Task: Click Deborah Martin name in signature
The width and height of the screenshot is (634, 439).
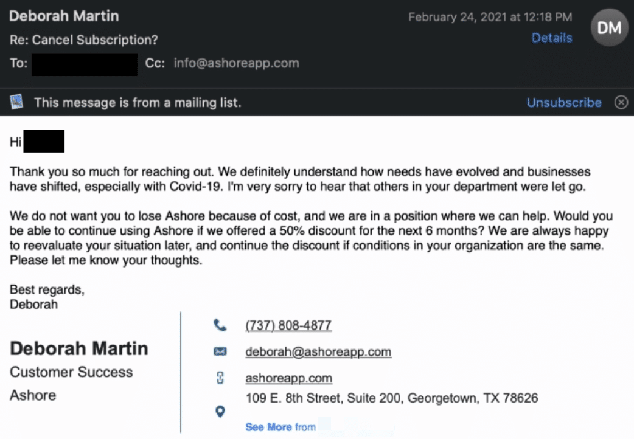Action: tap(79, 348)
